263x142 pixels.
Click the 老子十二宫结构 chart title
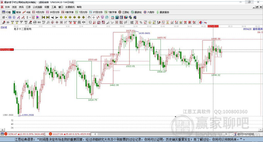point(23,29)
